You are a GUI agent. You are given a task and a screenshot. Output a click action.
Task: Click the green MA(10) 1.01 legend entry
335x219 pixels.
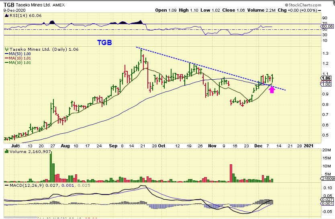(x=18, y=63)
